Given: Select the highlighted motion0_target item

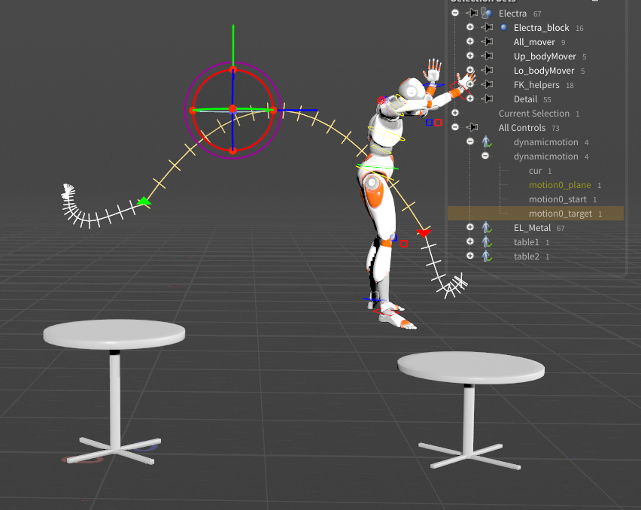Looking at the screenshot, I should [560, 214].
